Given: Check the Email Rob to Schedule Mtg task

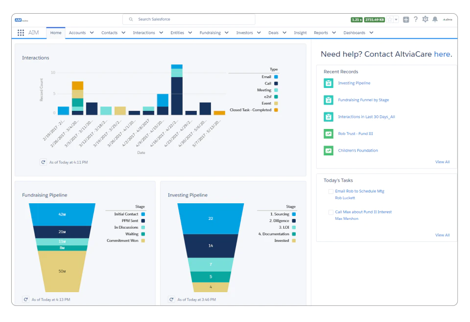Looking at the screenshot, I should point(330,191).
